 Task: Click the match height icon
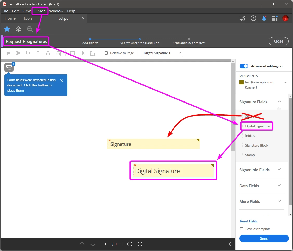(83, 53)
